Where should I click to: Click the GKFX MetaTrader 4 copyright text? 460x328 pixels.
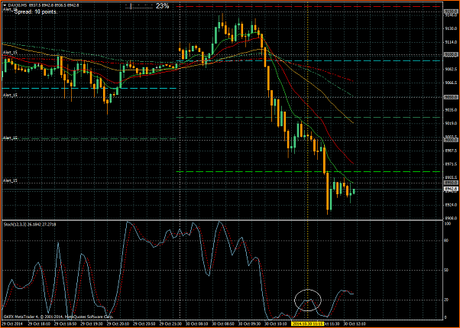[57, 317]
